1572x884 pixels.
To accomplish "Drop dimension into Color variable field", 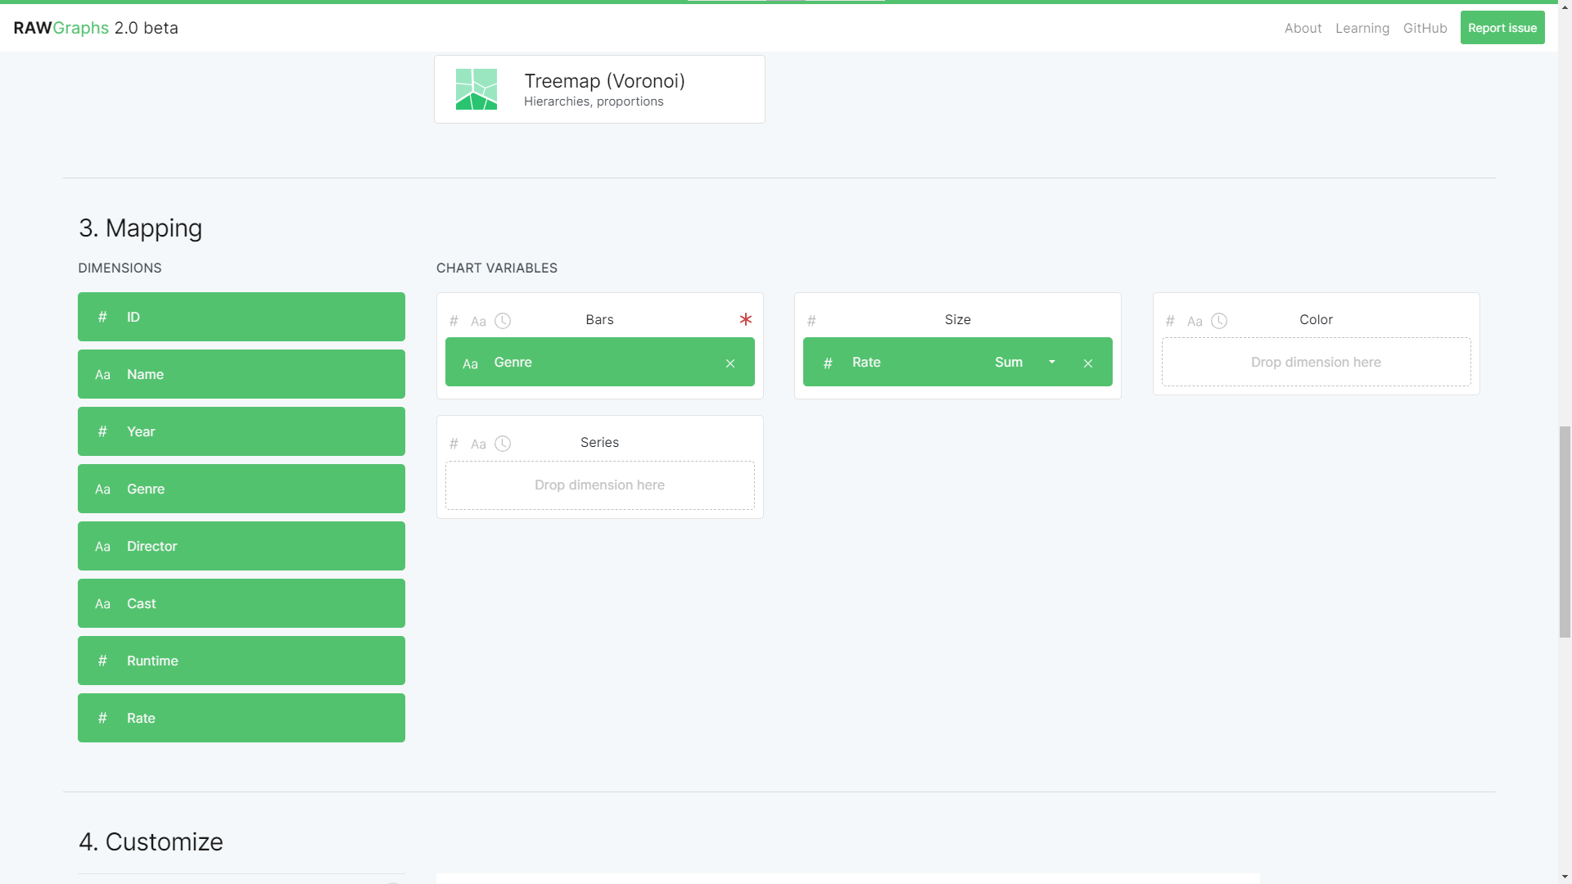I will pos(1316,360).
